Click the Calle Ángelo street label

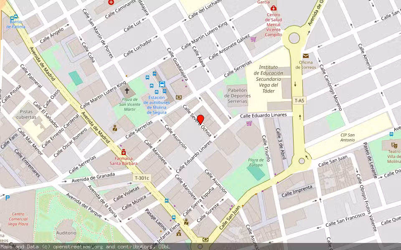tap(52, 35)
